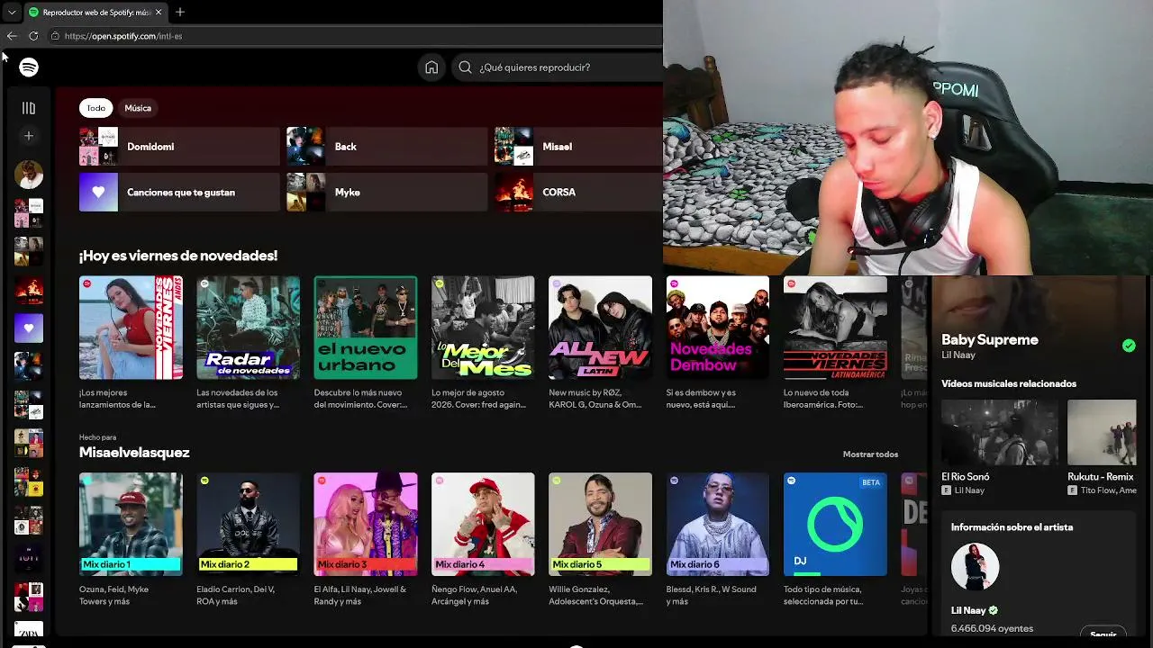Open Lil Naay link under Baby Supreme
The image size is (1153, 648).
click(958, 355)
